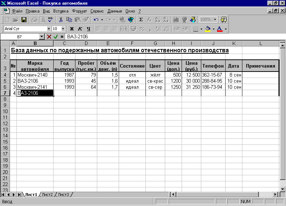Save the workbook with floppy icon
Screen dimensions: 286x206
point(24,20)
